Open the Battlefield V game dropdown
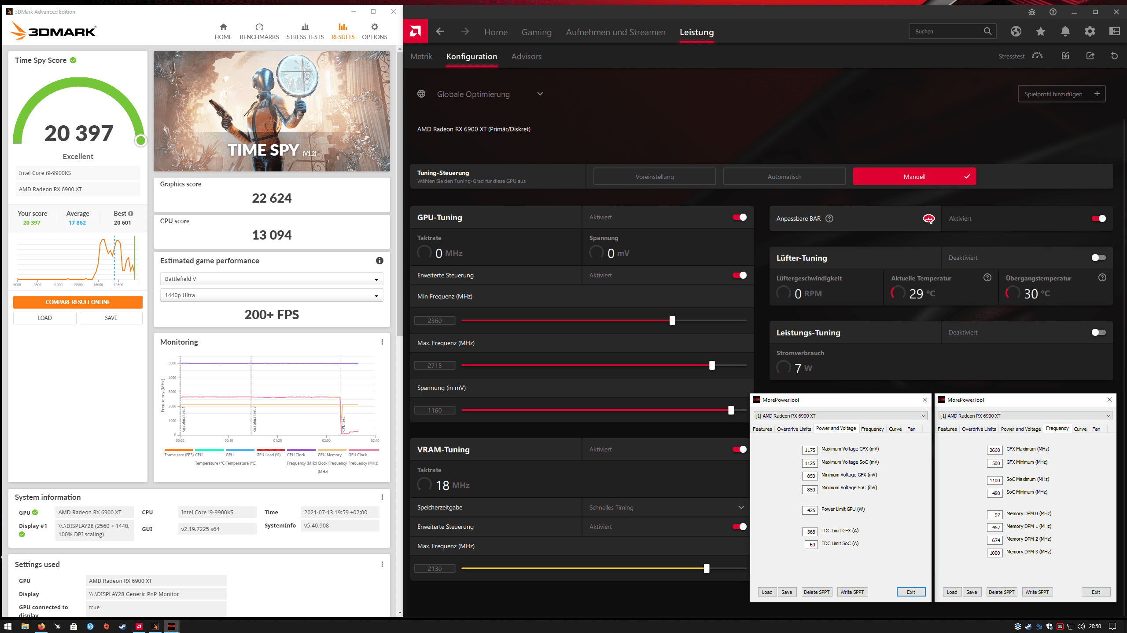The width and height of the screenshot is (1127, 633). pos(271,279)
